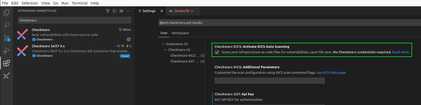Click the Checkmarx SAST 9.x extension logo
The image size is (421, 105).
pyautogui.click(x=22, y=51)
